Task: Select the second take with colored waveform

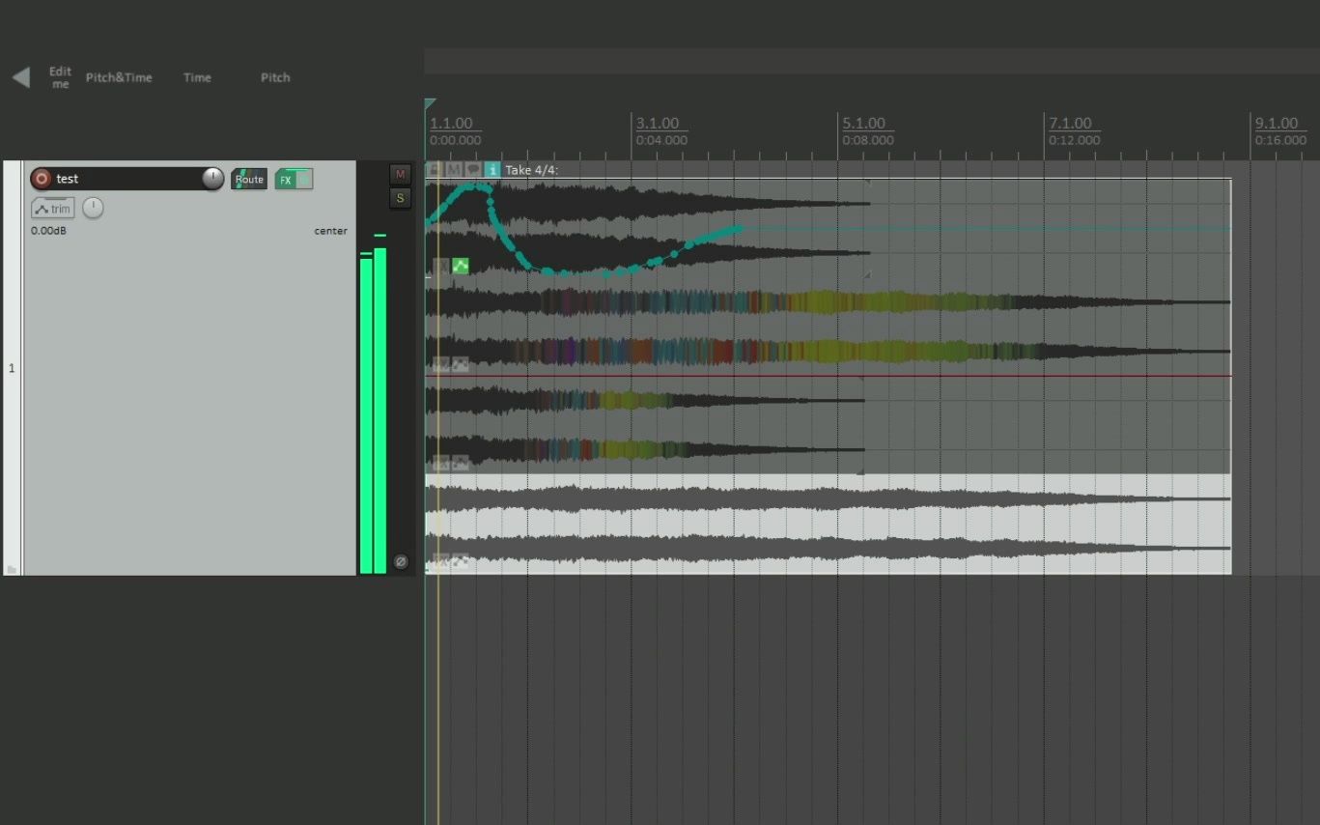Action: (829, 327)
